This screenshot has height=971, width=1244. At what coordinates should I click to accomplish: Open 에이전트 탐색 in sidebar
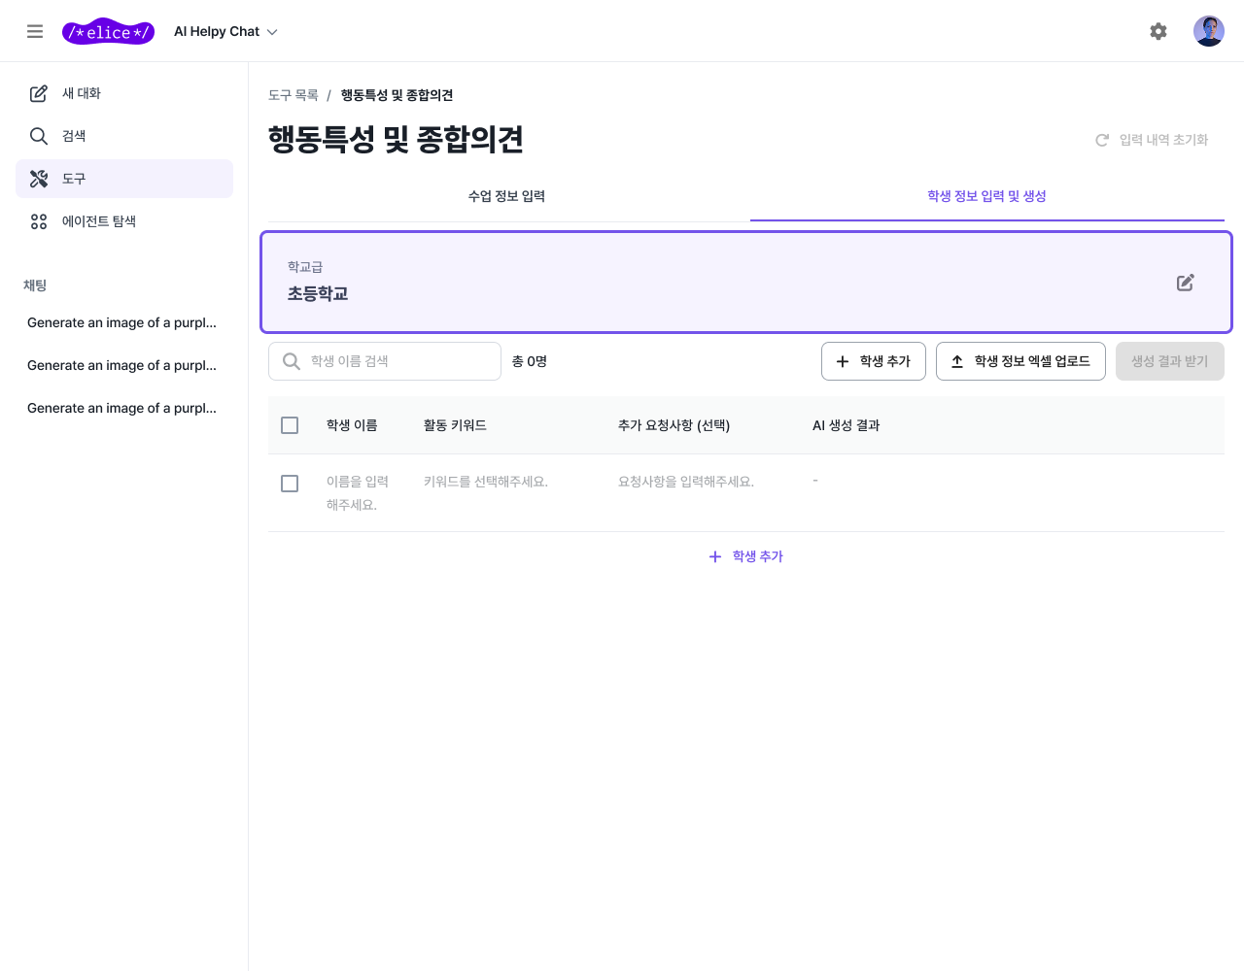click(x=98, y=221)
